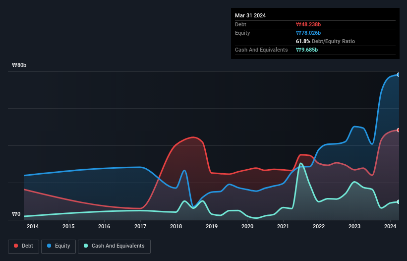This screenshot has width=407, height=261.
Task: Click the 2015 x-axis label
Action: (68, 226)
